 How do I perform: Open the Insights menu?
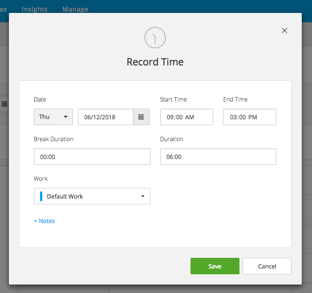tap(34, 9)
